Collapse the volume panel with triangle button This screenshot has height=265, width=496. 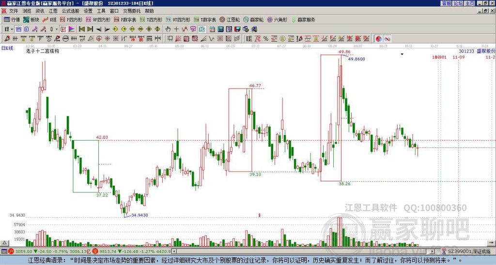pyautogui.click(x=4, y=243)
